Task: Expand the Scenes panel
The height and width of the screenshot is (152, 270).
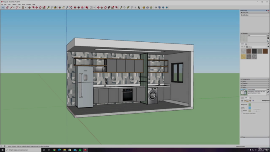Action: pos(254,85)
